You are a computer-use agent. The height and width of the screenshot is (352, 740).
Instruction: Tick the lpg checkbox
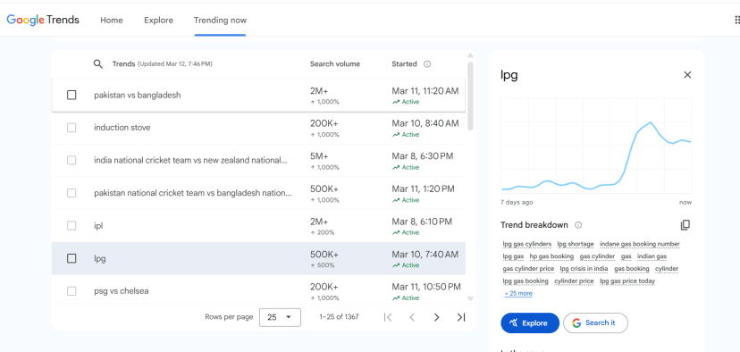point(71,258)
